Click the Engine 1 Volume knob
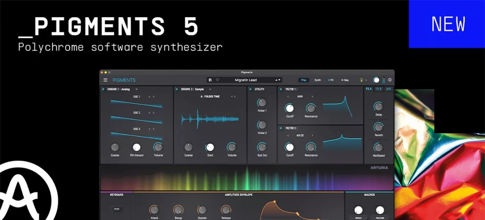This screenshot has height=220, width=485. pos(158,147)
